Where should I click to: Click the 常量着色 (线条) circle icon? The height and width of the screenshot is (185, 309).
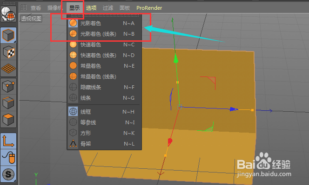(73, 77)
